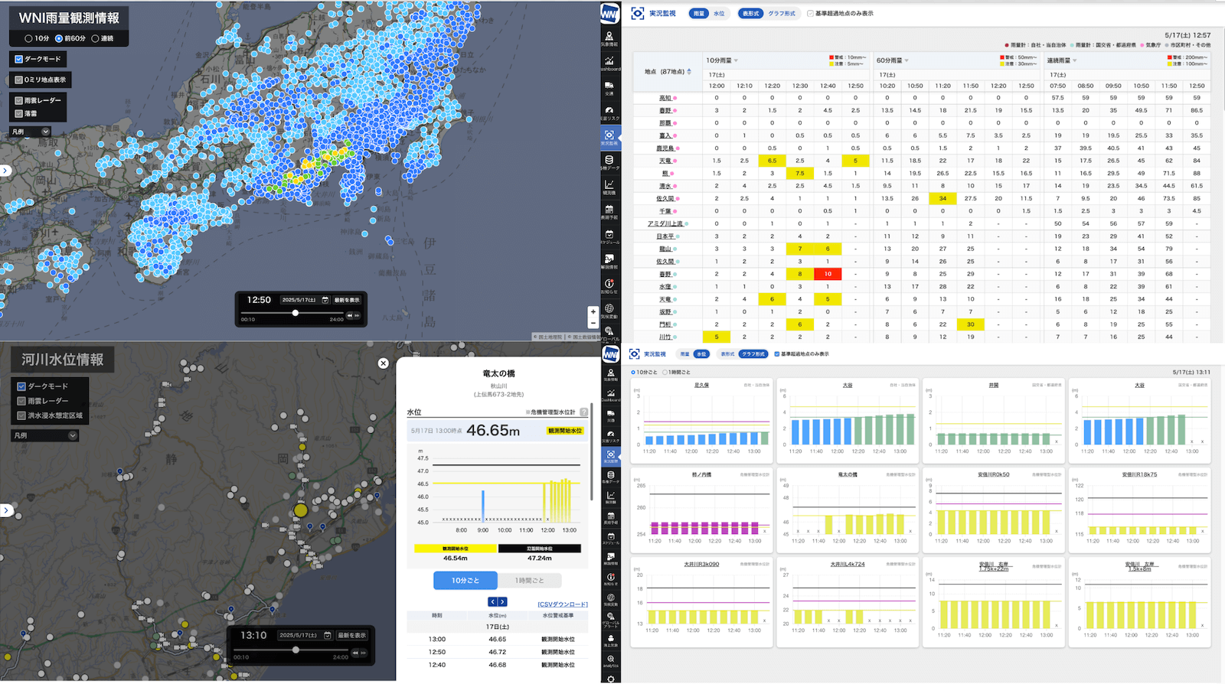Close the 竜太の橋 water level panel
The width and height of the screenshot is (1225, 684).
coord(384,363)
